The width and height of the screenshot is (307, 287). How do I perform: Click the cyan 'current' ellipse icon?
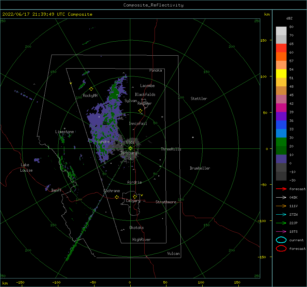pyautogui.click(x=281, y=240)
